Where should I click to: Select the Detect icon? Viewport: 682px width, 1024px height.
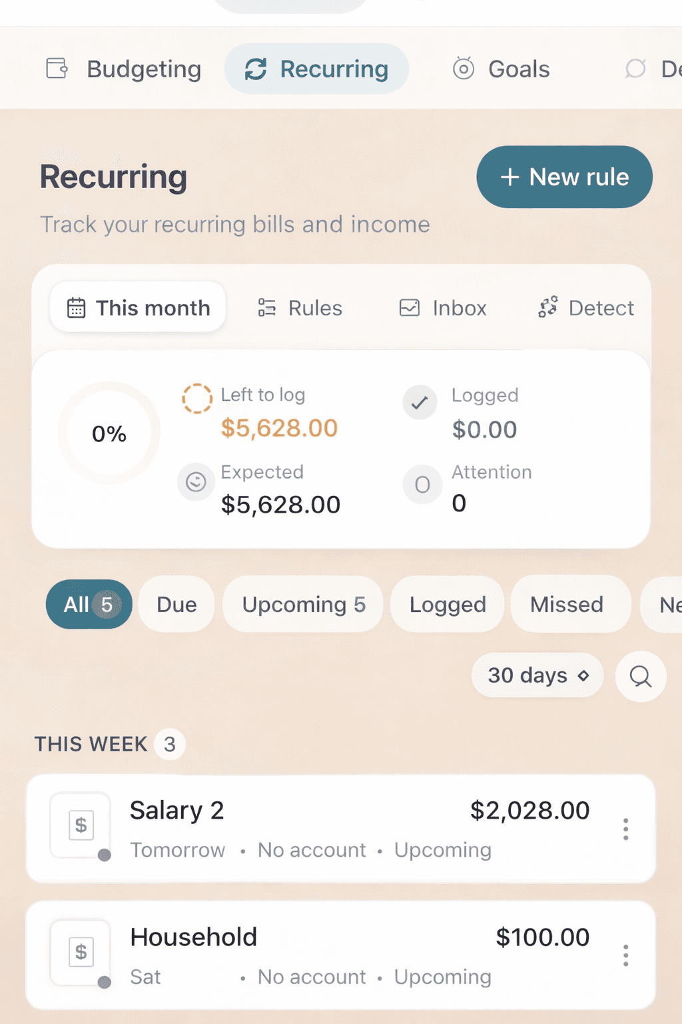[x=548, y=307]
